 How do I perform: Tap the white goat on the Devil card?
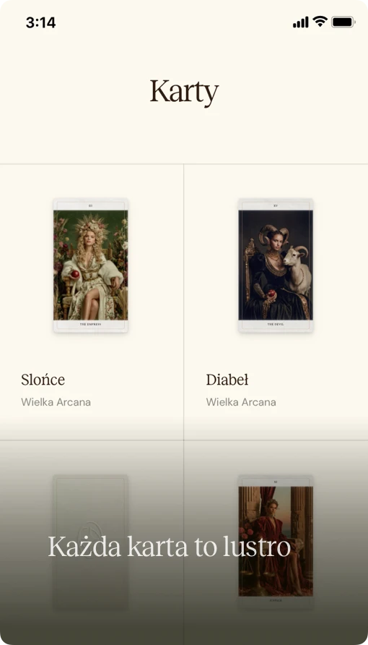pos(297,270)
